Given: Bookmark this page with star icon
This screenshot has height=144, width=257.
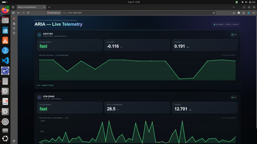Looking at the screenshot, I should coord(214,13).
